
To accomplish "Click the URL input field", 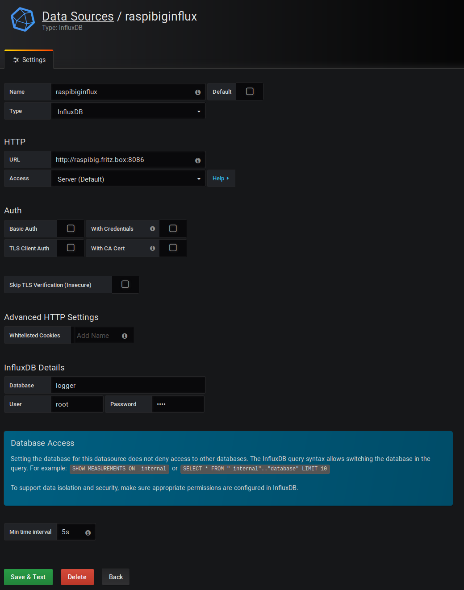I will (128, 160).
